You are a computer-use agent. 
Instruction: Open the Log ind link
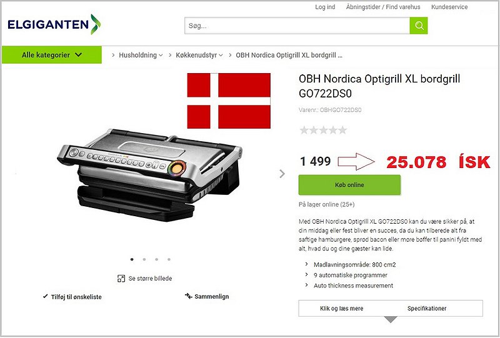(325, 7)
